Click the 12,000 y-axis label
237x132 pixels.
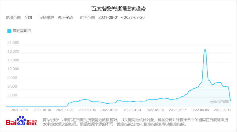(13, 69)
